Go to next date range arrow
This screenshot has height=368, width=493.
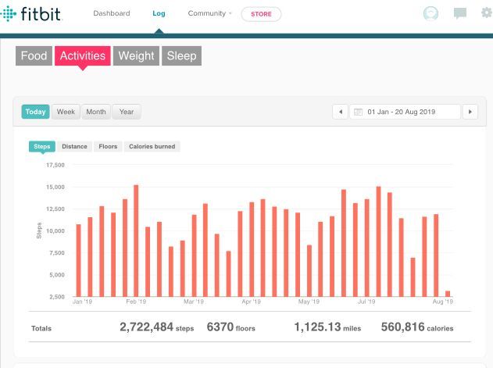(x=470, y=112)
